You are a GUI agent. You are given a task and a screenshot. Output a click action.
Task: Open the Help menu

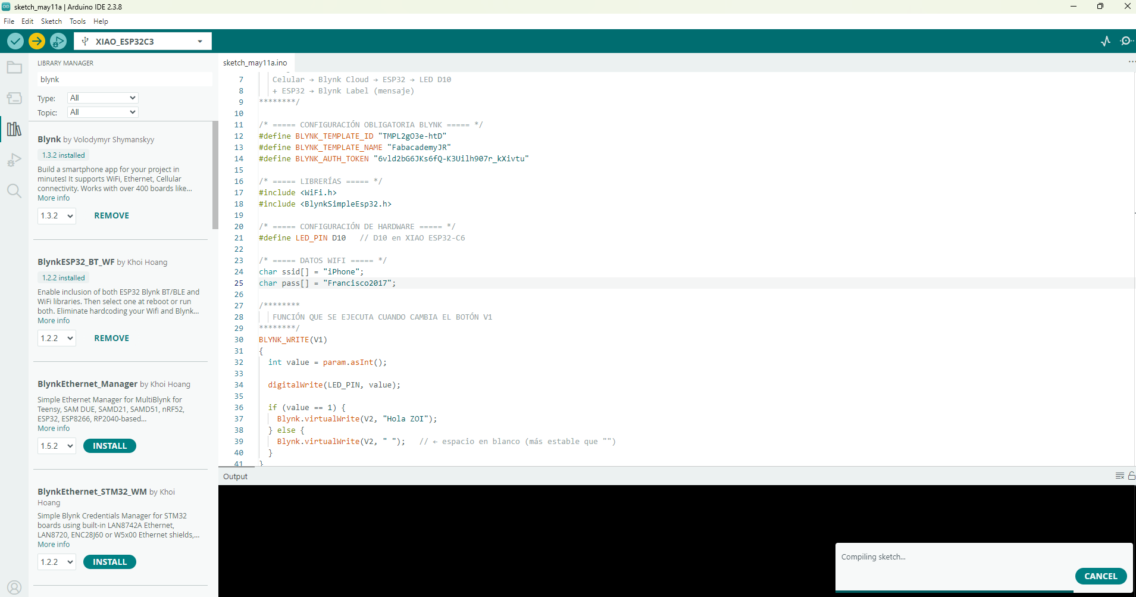101,21
